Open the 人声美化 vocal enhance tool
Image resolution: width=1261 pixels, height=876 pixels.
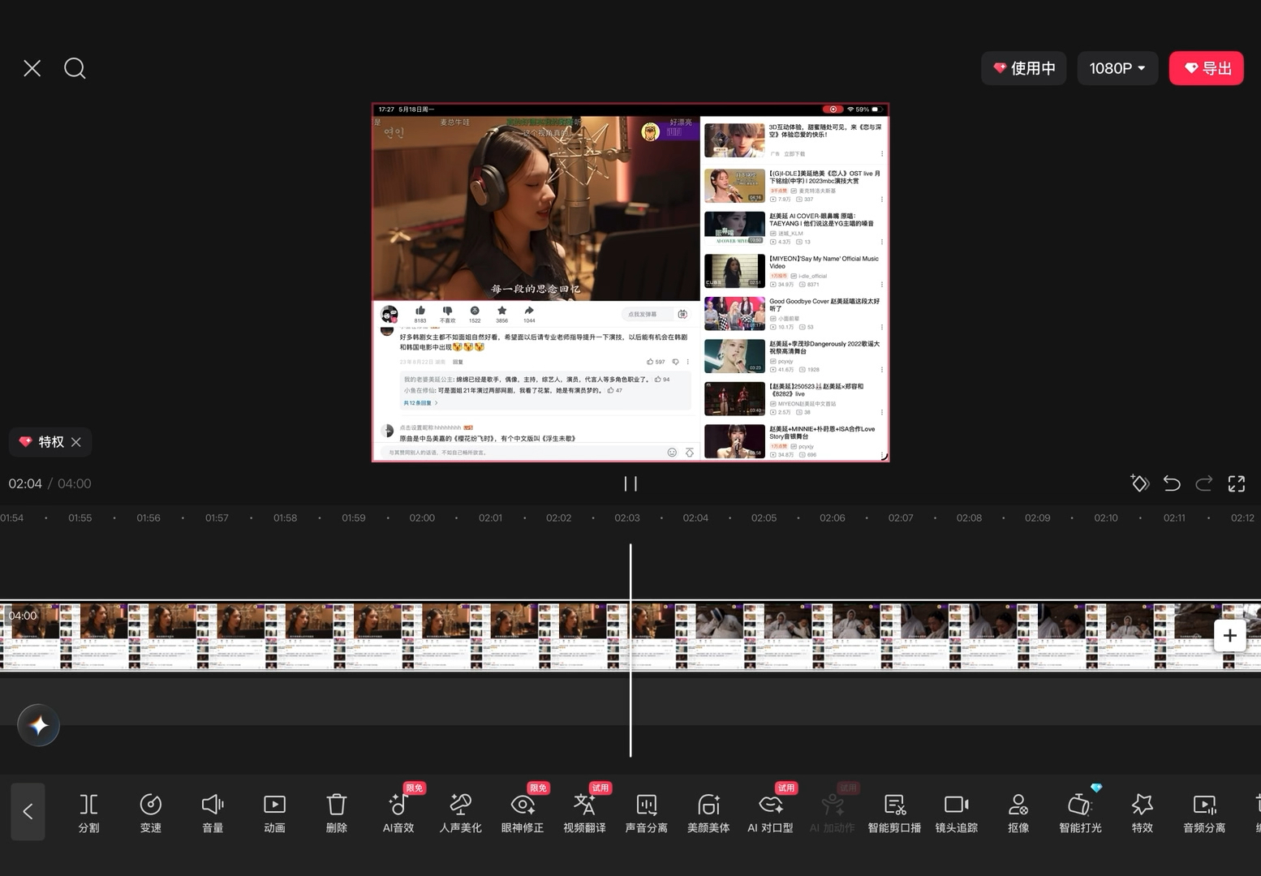(x=460, y=813)
